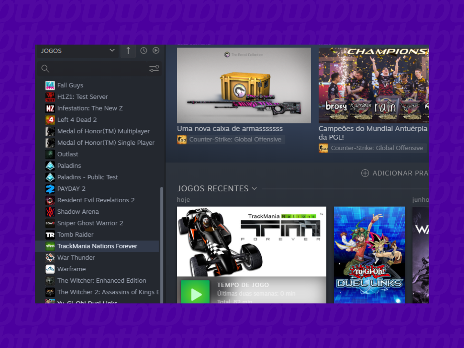
Task: Open PAYDAY 2 in the list
Action: tap(97, 189)
